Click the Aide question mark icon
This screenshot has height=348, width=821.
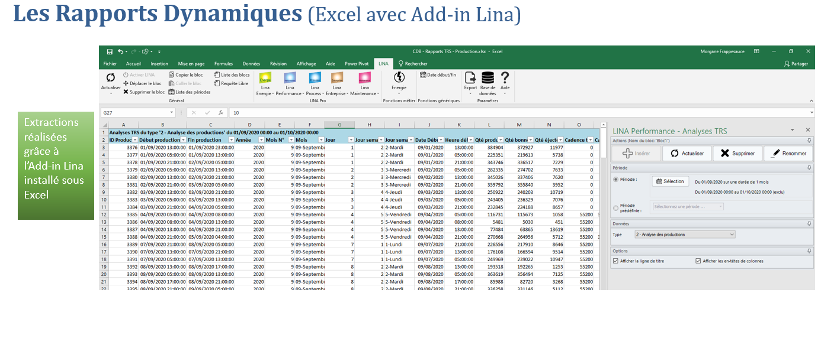pyautogui.click(x=505, y=77)
